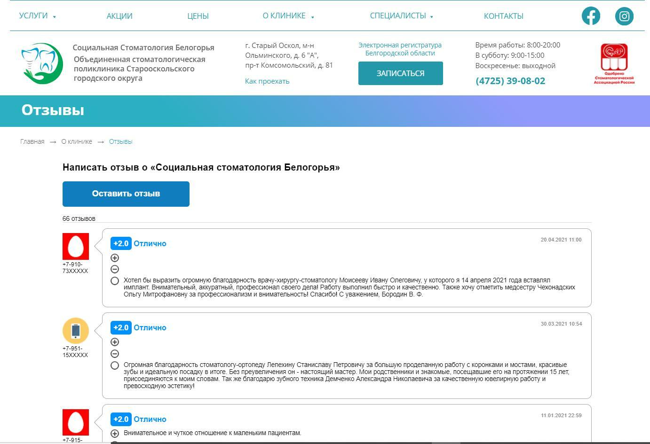Click the red egg avatar of +7-915 reviewer
Image resolution: width=650 pixels, height=444 pixels.
76,422
